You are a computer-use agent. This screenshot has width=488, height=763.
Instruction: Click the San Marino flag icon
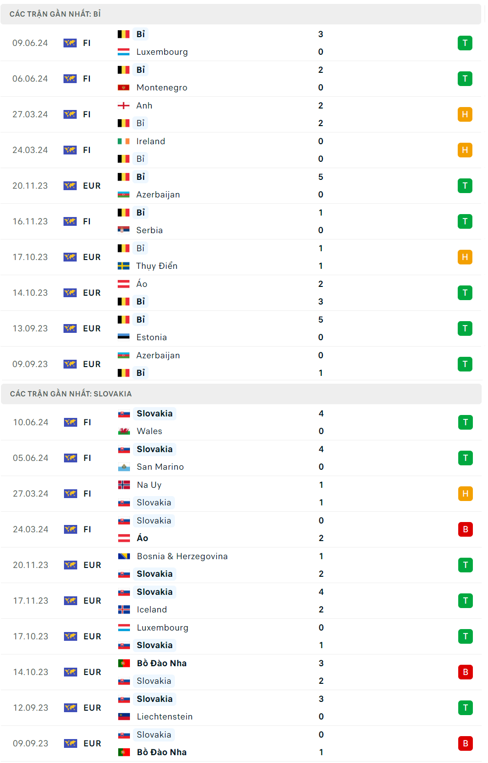click(124, 467)
